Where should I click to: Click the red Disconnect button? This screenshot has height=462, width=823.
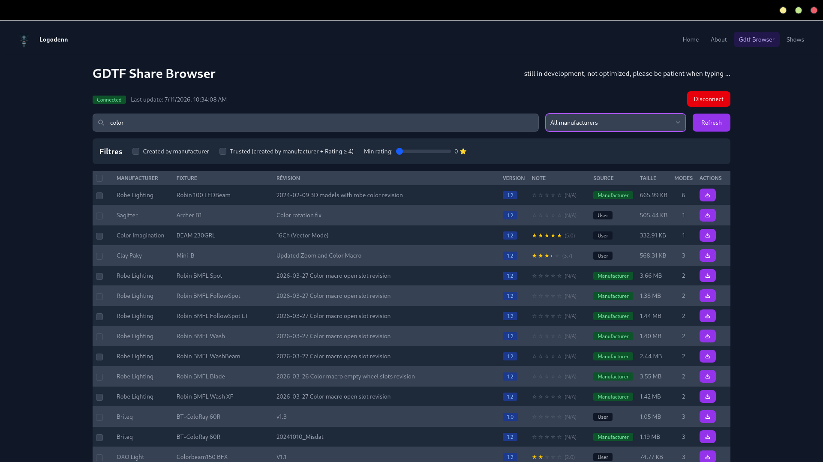coord(709,99)
